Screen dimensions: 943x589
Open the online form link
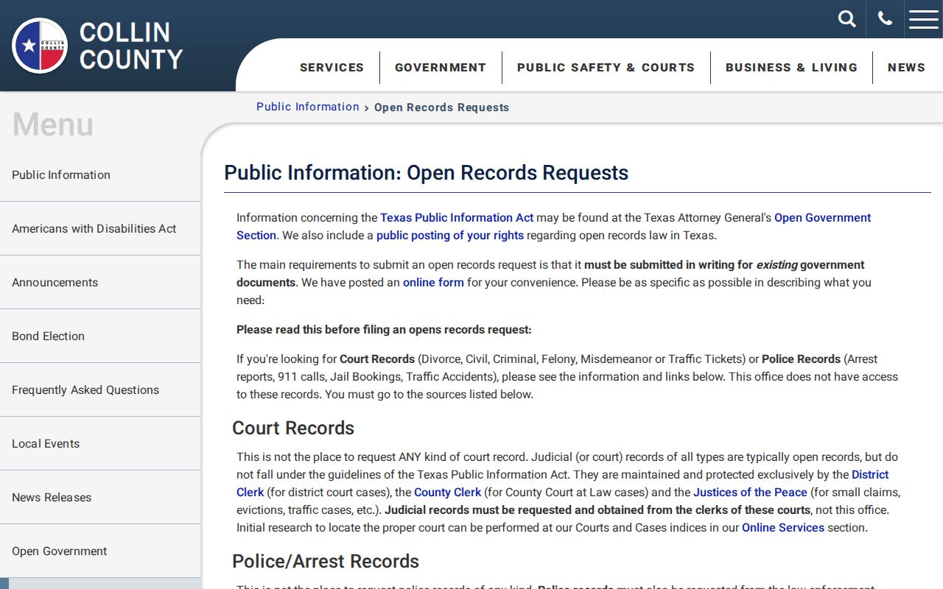click(x=433, y=283)
